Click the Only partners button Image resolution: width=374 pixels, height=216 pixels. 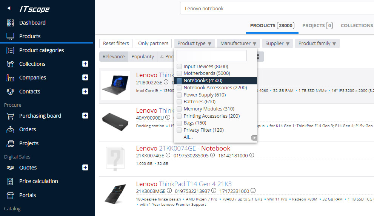pyautogui.click(x=153, y=44)
